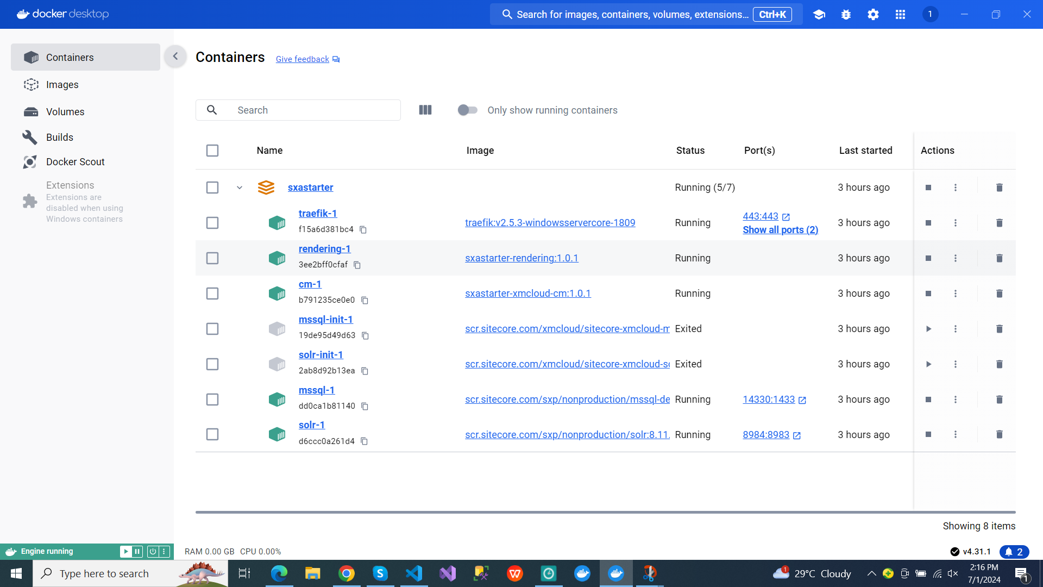The image size is (1043, 587).
Task: Collapse the sxastarter stack
Action: (240, 188)
